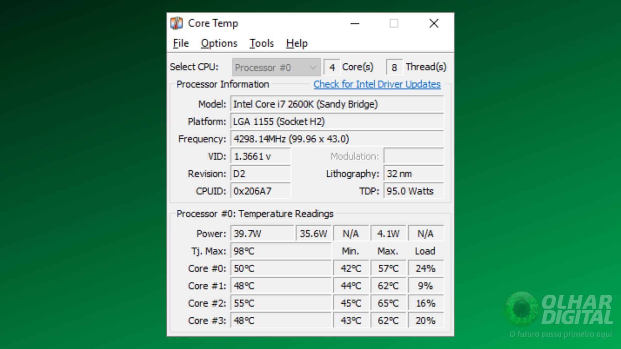
Task: Click the Thread(s) count box showing 8
Action: pos(394,67)
